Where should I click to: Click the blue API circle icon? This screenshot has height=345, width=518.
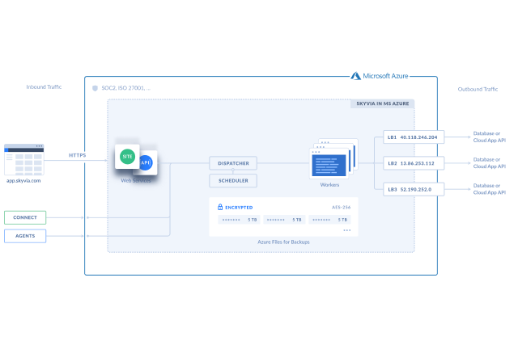[x=146, y=162]
